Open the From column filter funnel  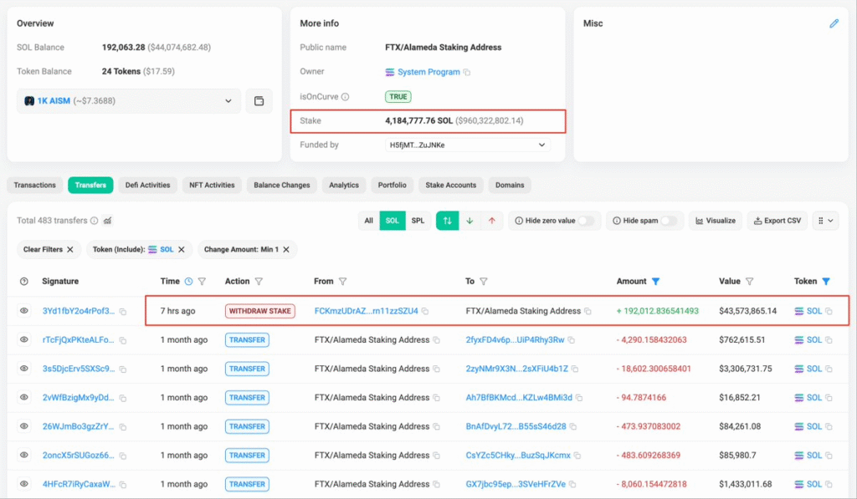342,281
